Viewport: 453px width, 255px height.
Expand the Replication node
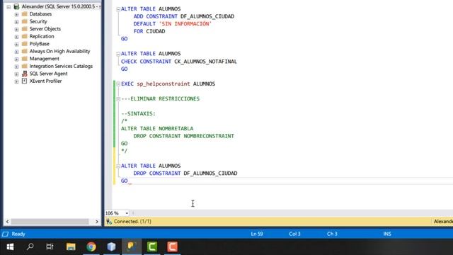(17, 37)
